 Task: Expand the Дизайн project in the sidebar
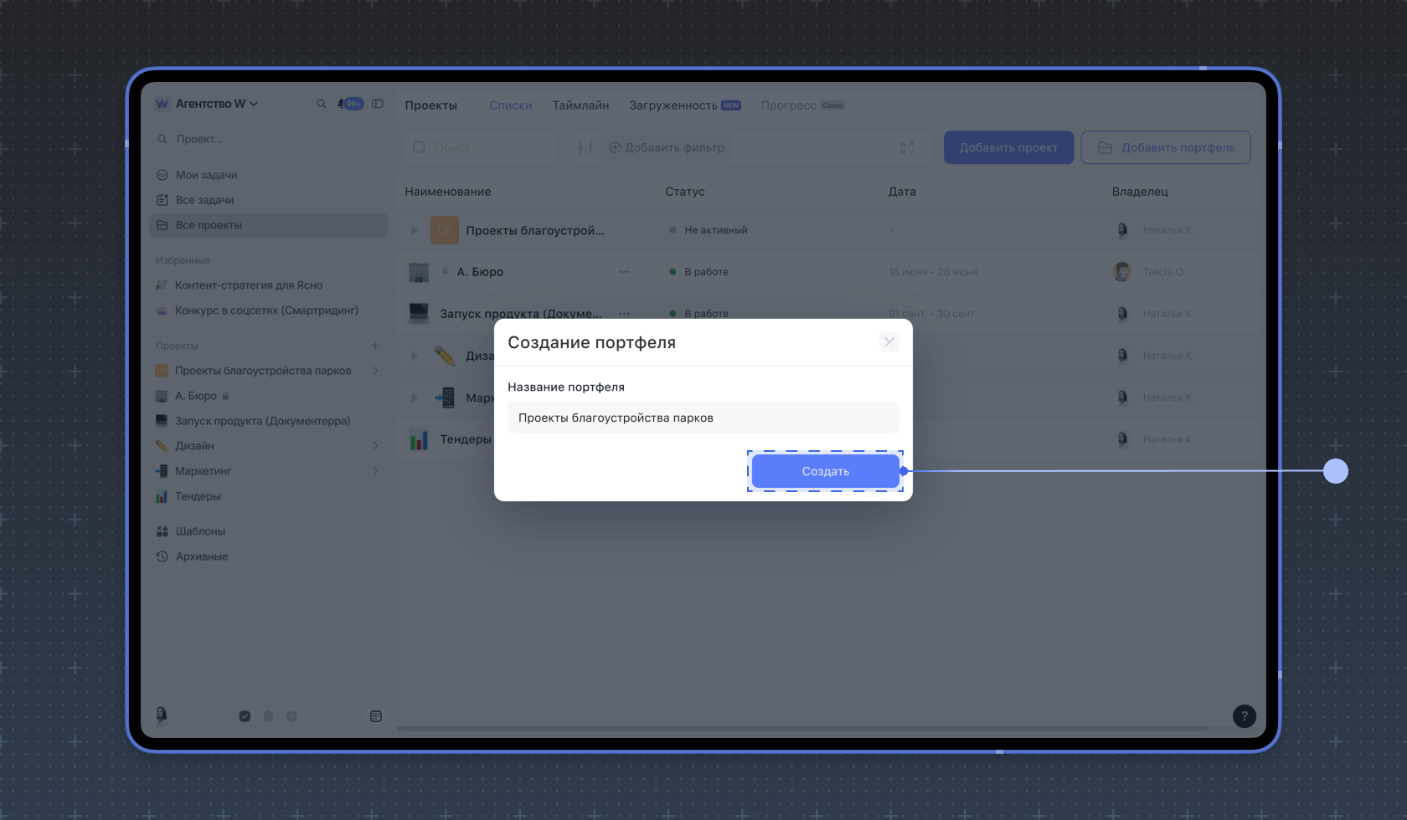[375, 446]
